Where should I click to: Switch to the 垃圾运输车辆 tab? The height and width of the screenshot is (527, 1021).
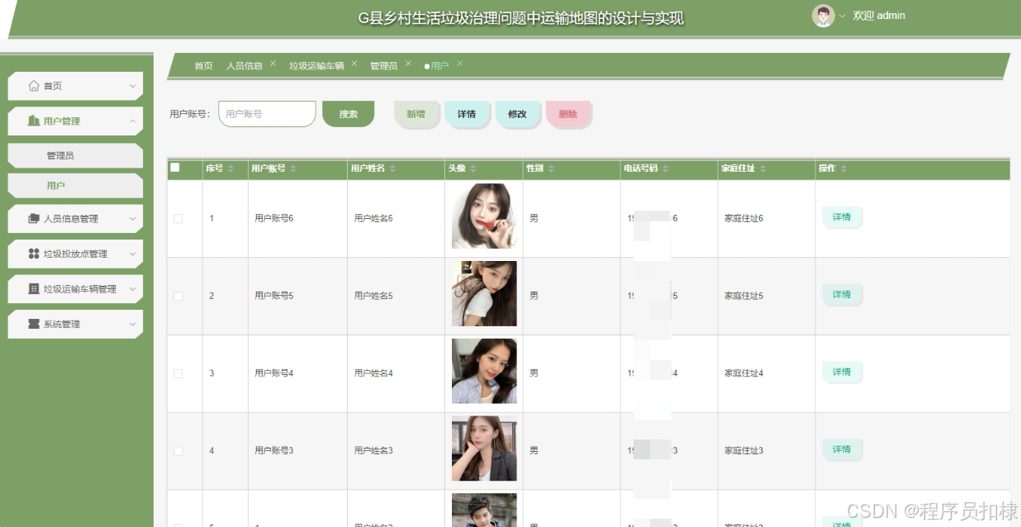tap(316, 65)
